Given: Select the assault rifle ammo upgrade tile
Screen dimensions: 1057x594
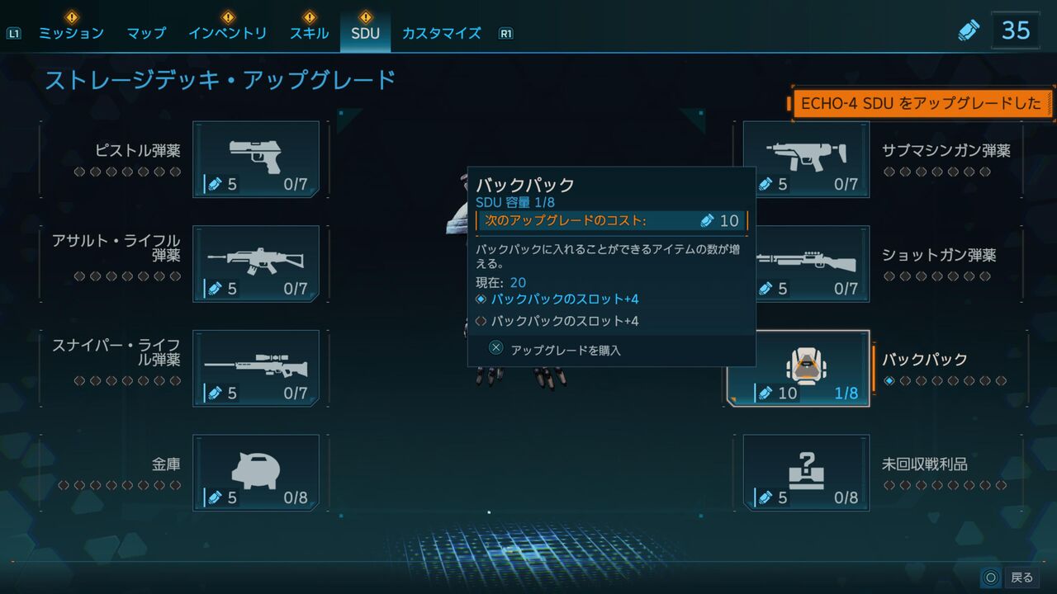Looking at the screenshot, I should (x=256, y=264).
